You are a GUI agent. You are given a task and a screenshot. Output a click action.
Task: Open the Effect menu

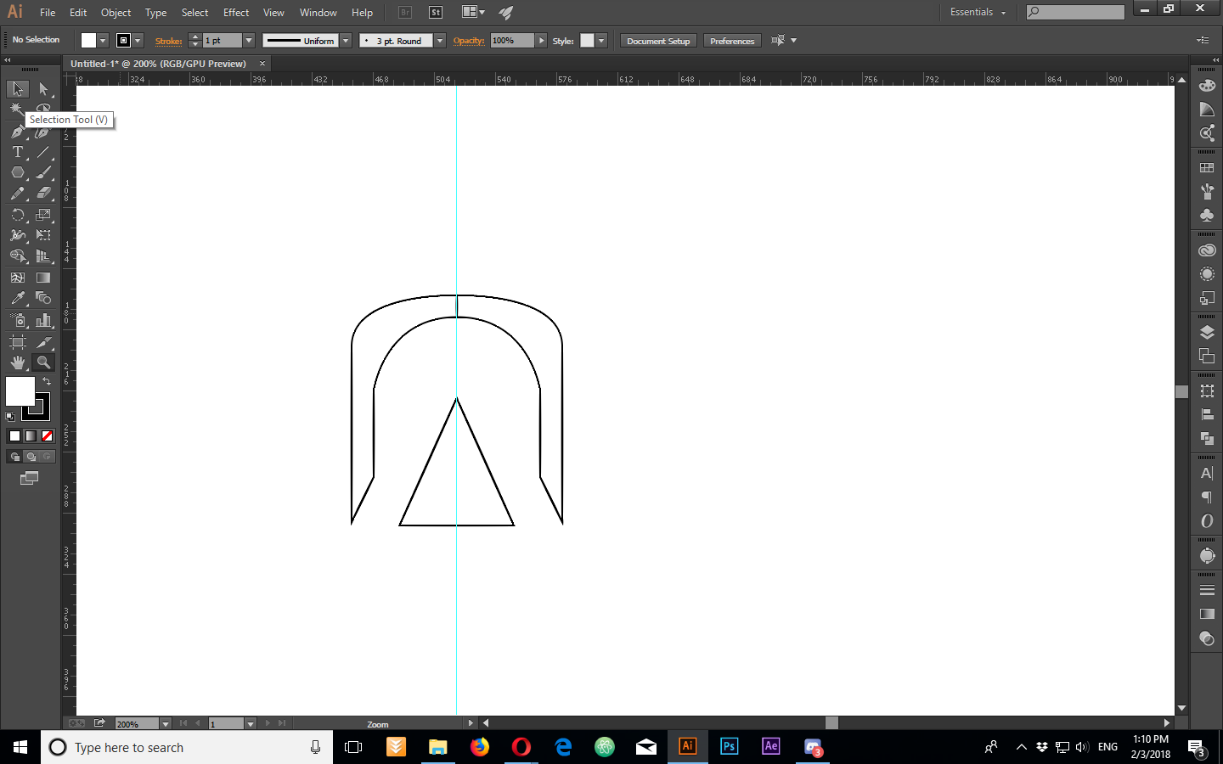point(236,13)
